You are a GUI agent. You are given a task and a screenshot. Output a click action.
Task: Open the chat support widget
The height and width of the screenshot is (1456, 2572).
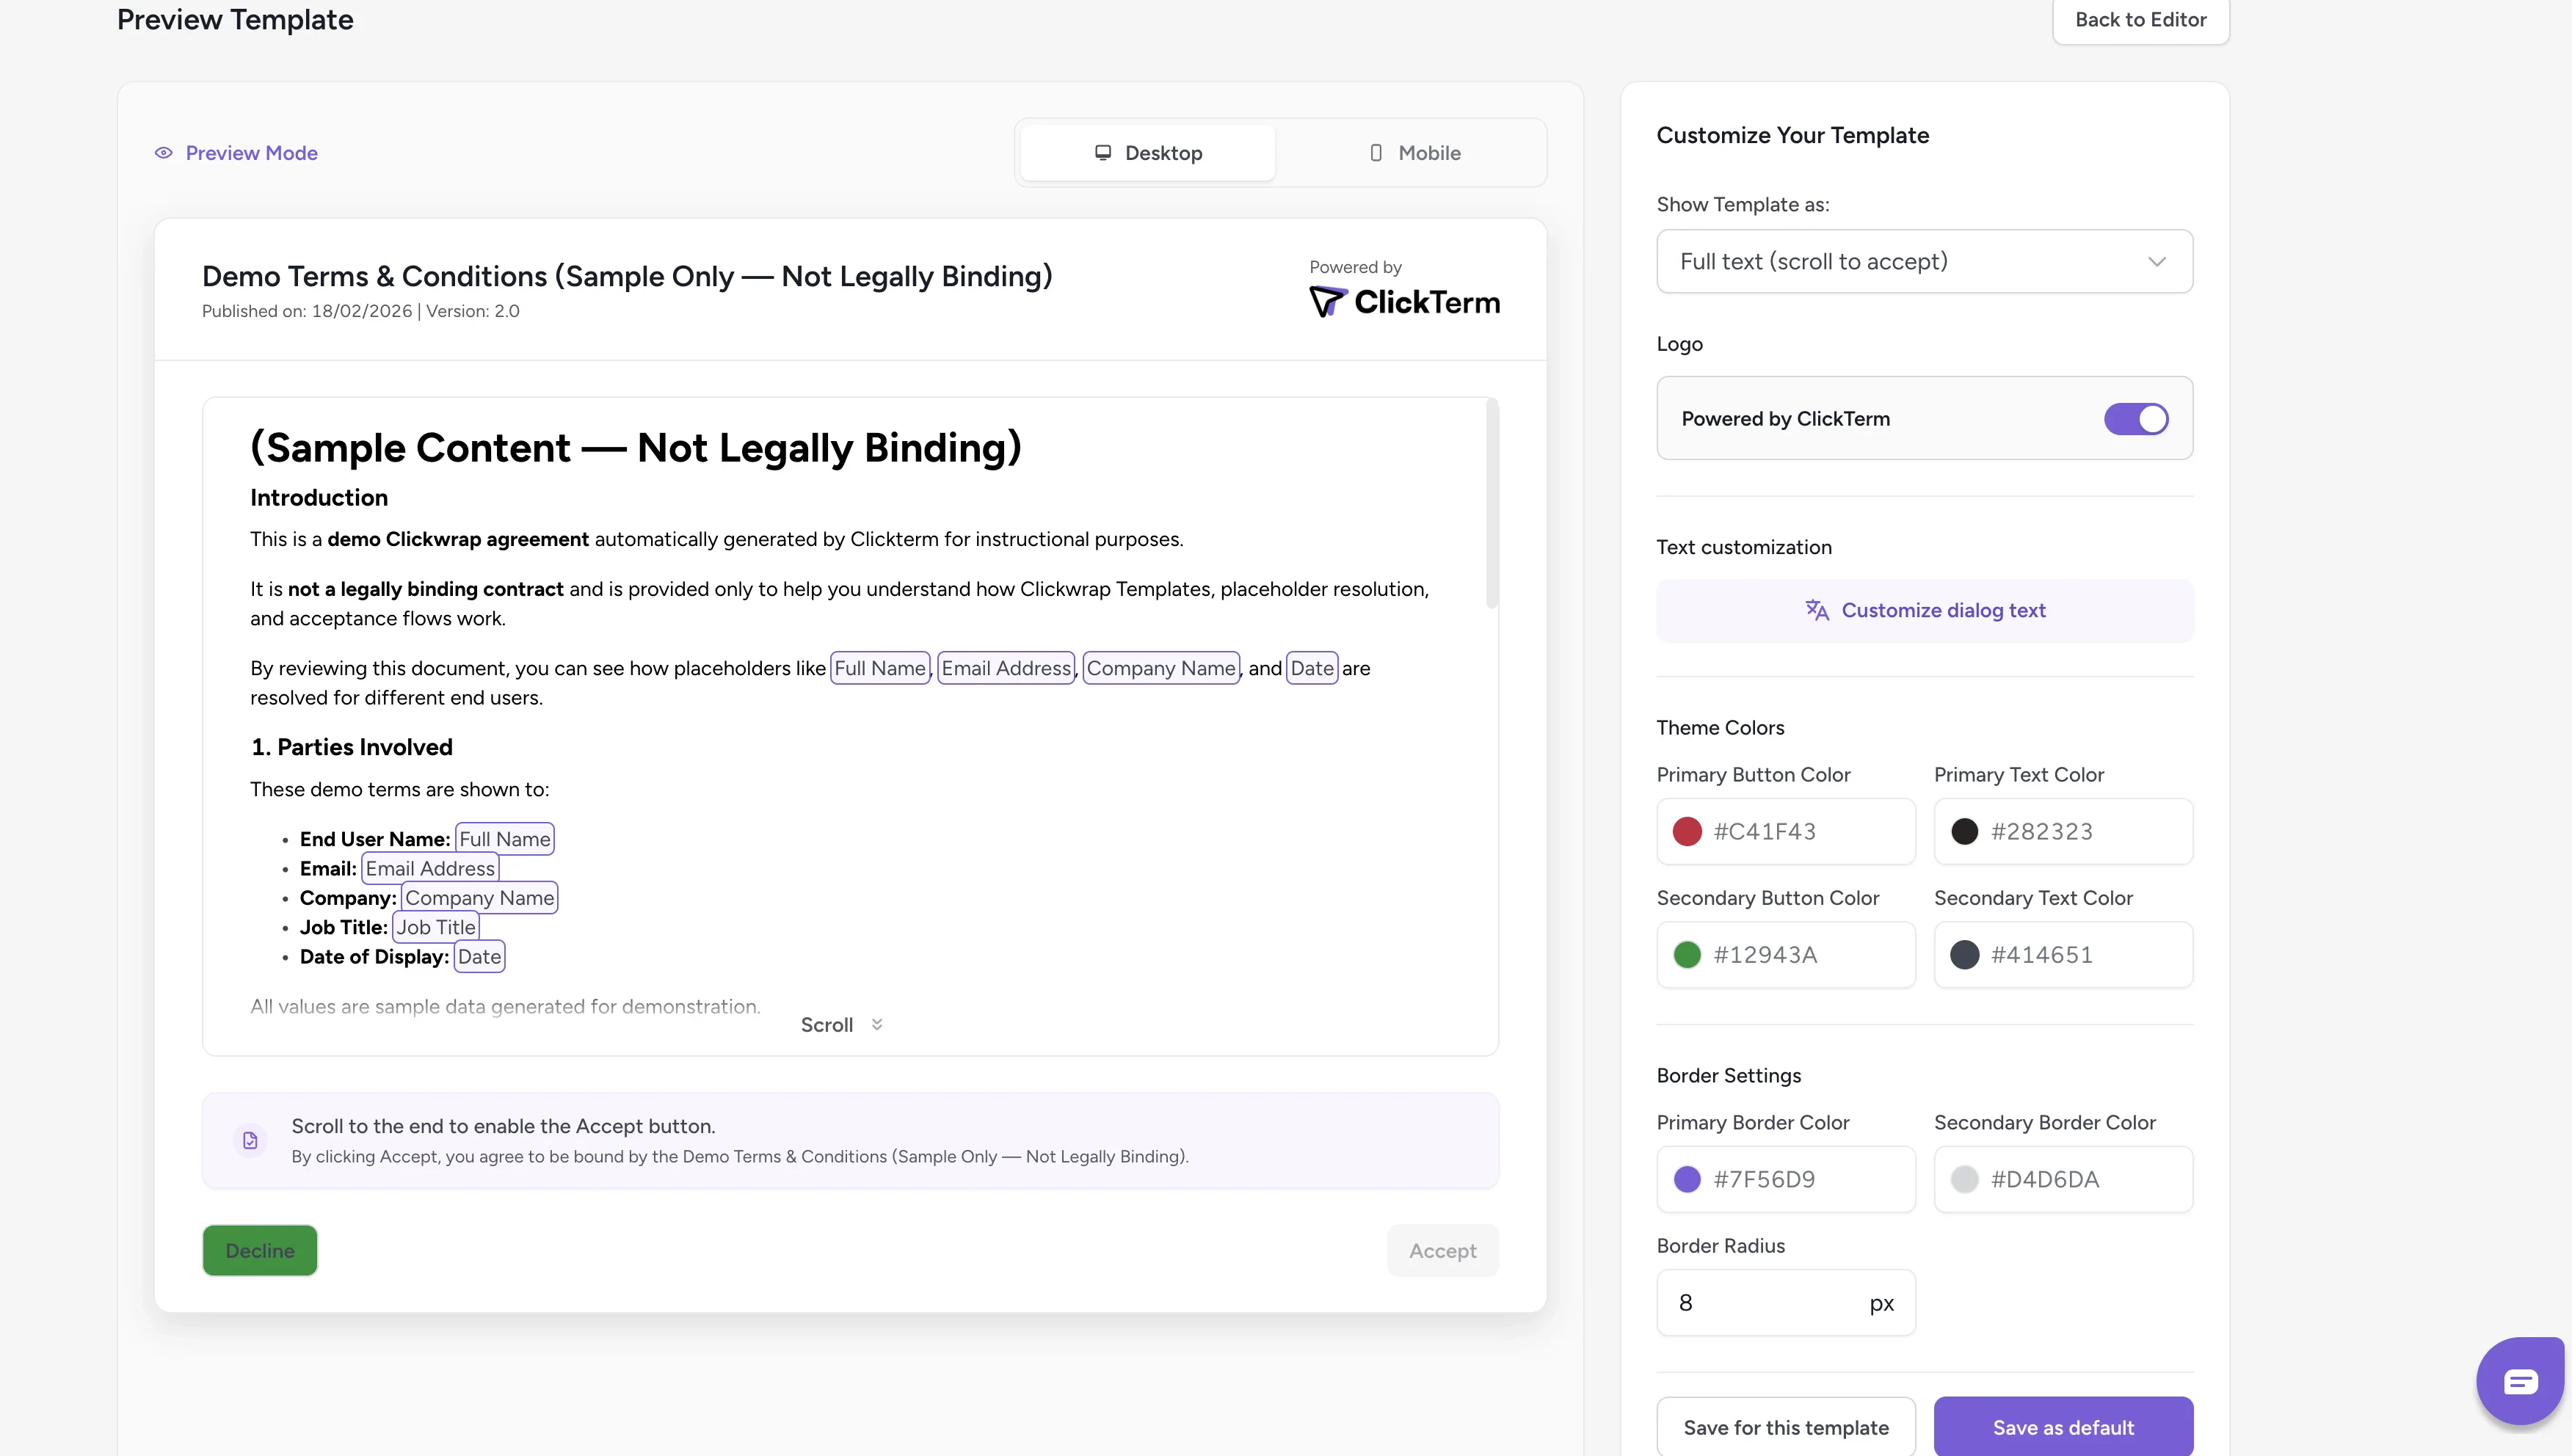coord(2520,1381)
